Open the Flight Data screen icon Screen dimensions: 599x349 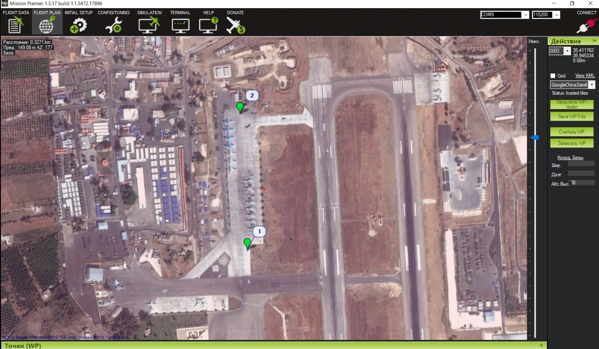coord(15,25)
